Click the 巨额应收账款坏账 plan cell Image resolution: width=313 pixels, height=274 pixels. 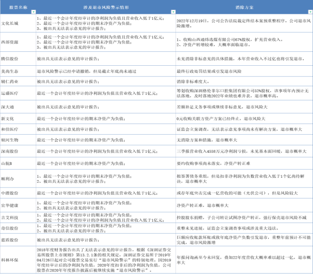[x=244, y=240]
